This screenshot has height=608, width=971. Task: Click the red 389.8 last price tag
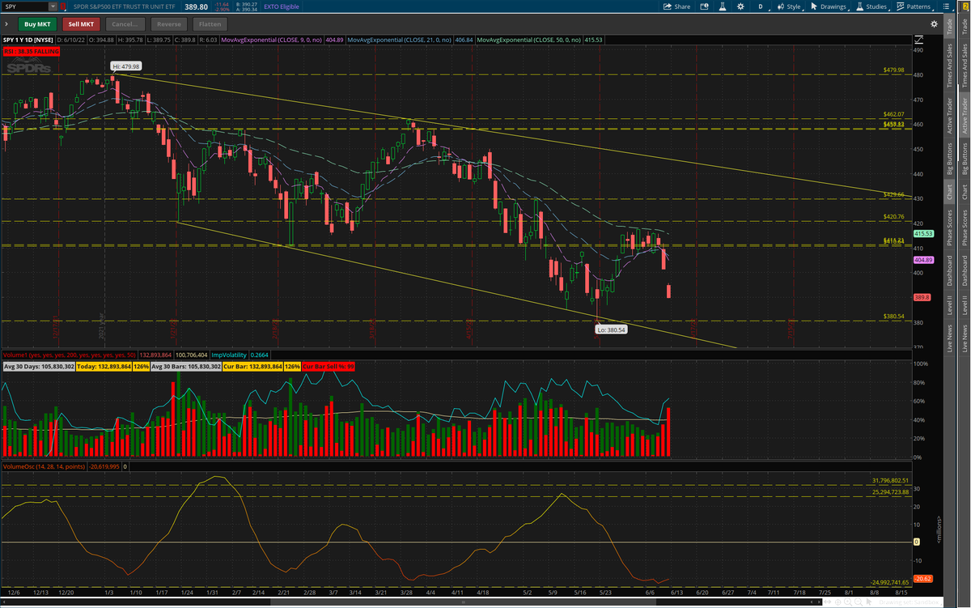point(923,298)
